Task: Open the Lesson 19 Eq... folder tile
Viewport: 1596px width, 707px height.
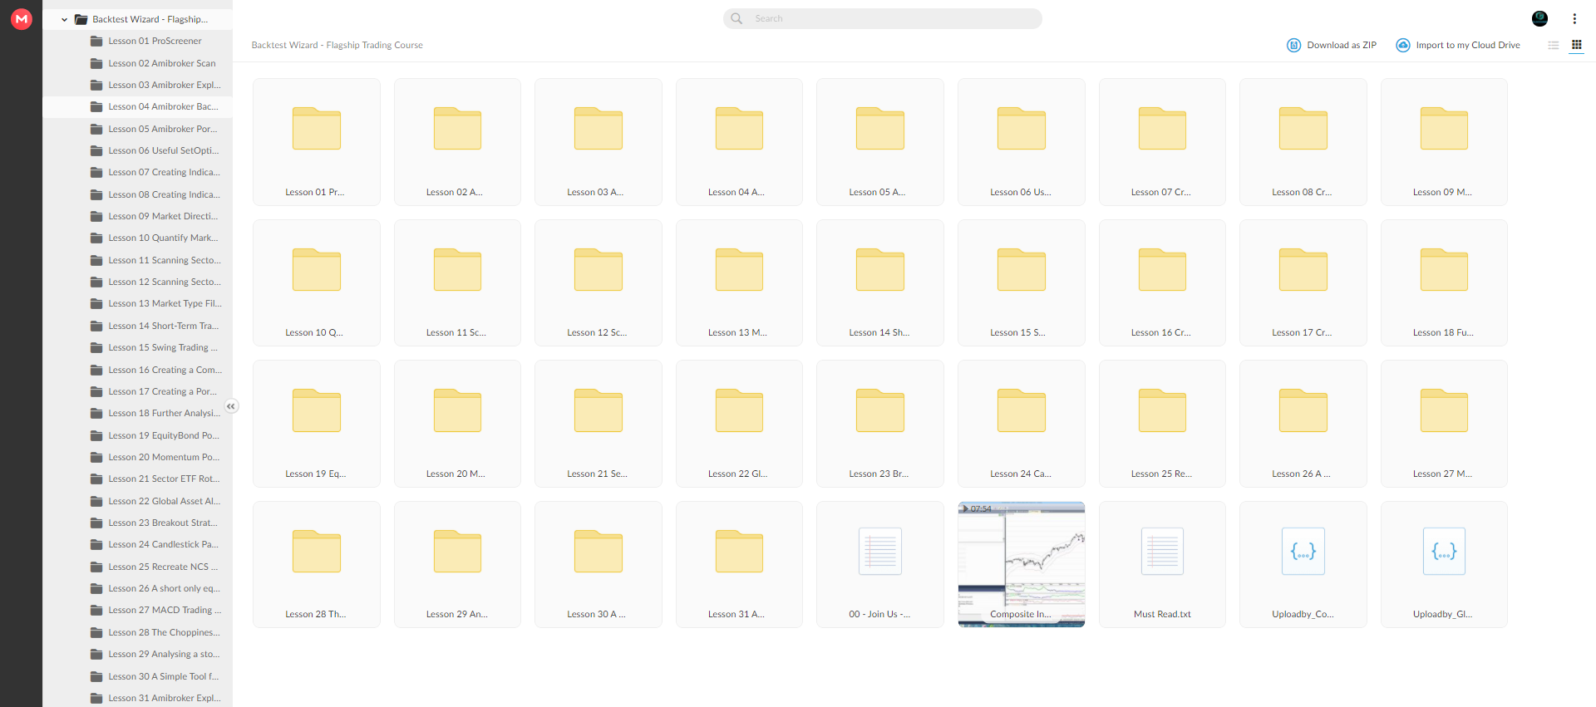Action: [x=317, y=424]
